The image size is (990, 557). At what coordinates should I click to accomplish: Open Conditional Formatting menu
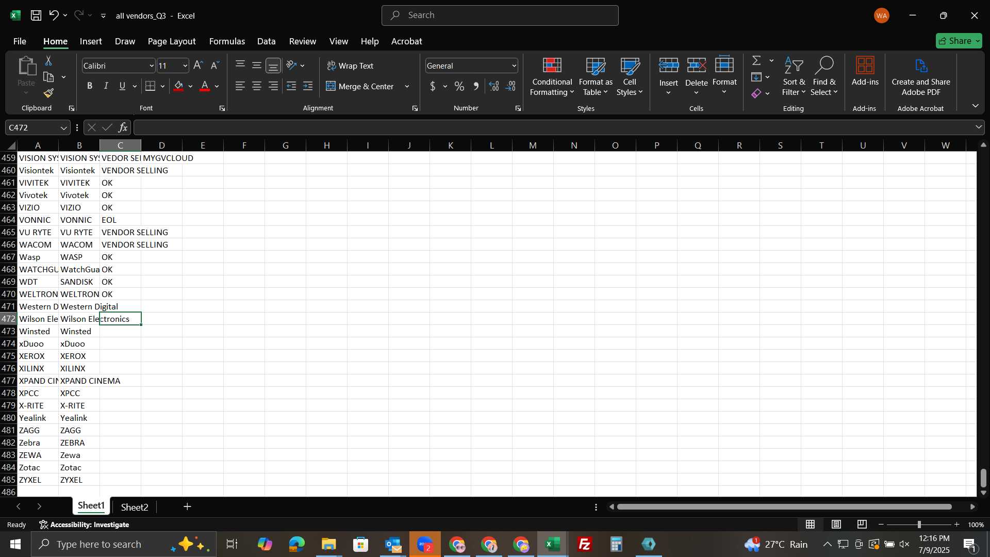(552, 76)
